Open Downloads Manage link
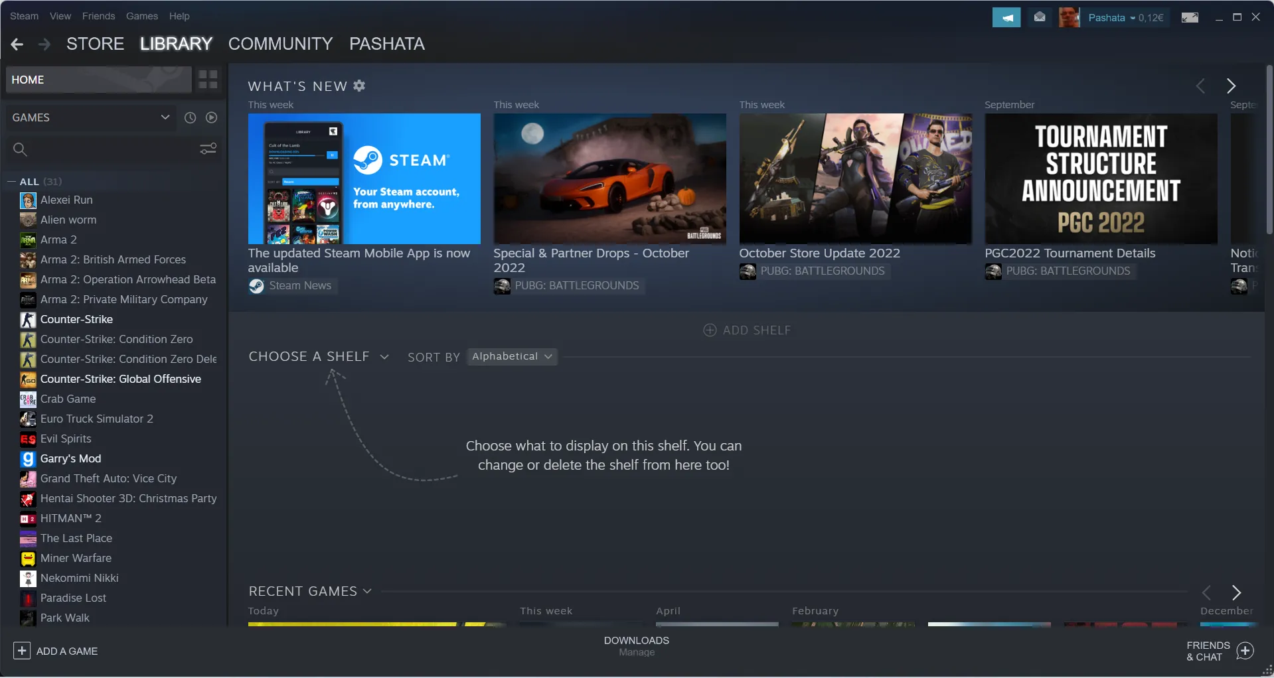 (637, 652)
